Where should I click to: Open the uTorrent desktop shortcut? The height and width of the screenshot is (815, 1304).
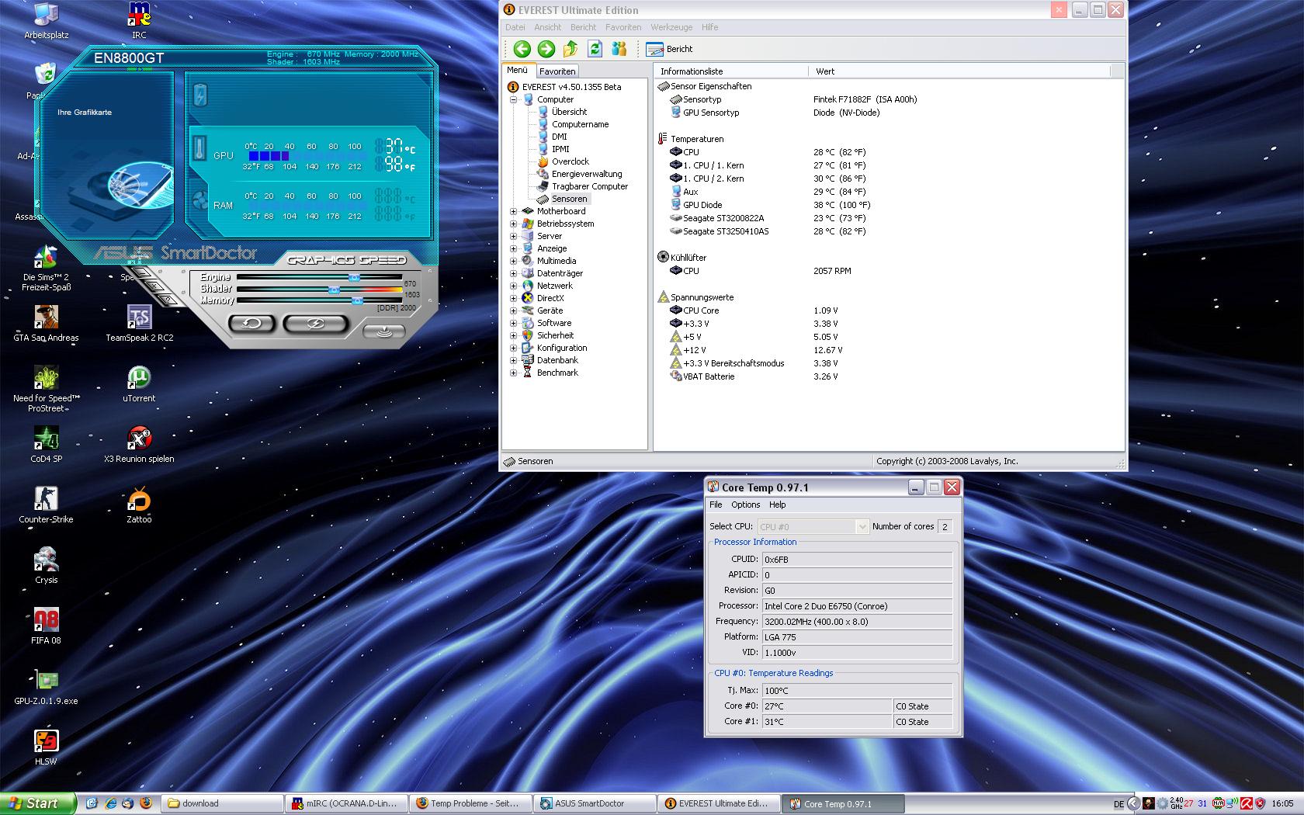pyautogui.click(x=139, y=384)
